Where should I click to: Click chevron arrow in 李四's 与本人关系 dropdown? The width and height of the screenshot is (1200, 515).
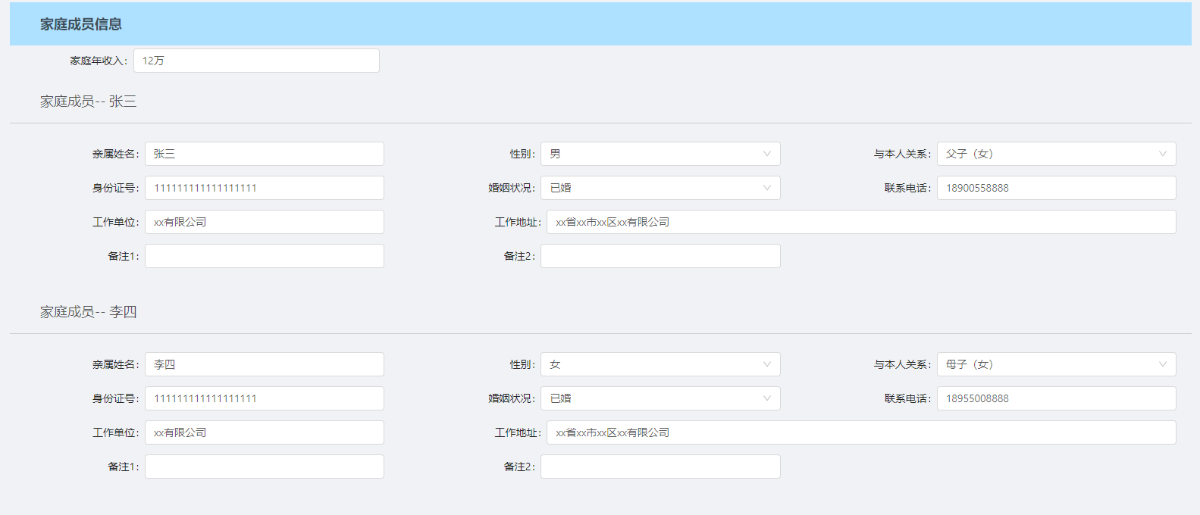(1162, 364)
